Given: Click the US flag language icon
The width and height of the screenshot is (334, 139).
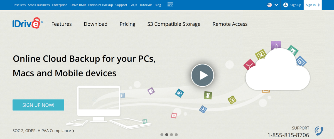Looking at the screenshot, I should pyautogui.click(x=269, y=5).
